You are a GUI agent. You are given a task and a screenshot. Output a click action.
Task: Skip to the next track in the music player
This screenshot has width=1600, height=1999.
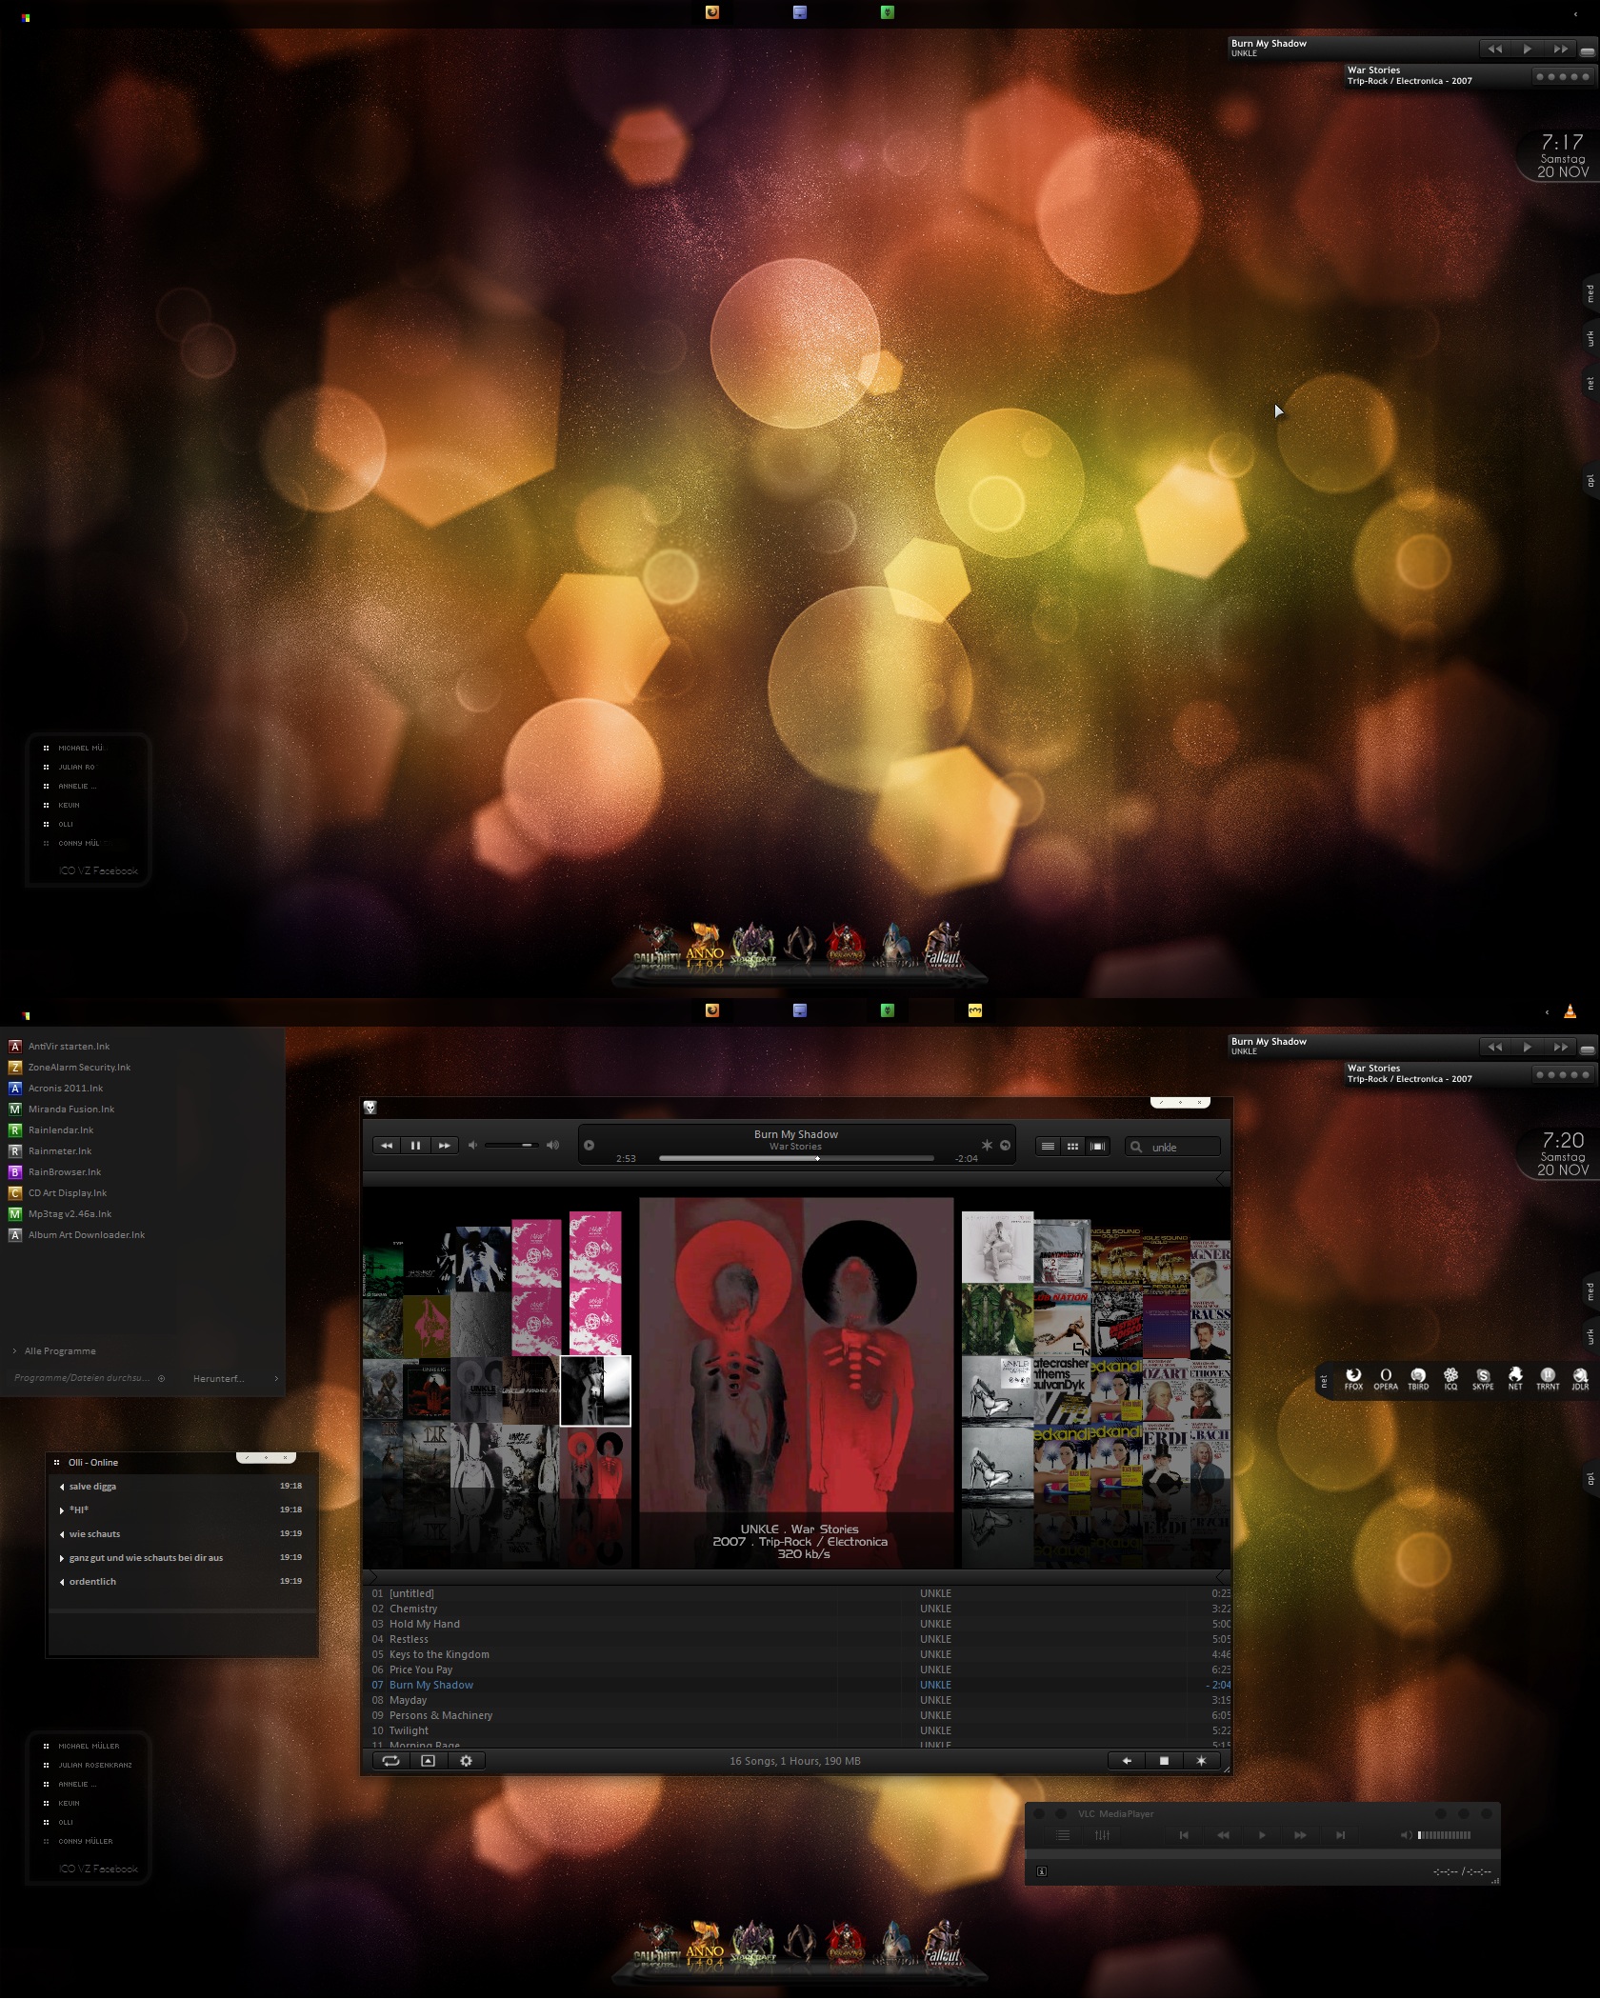click(444, 1146)
